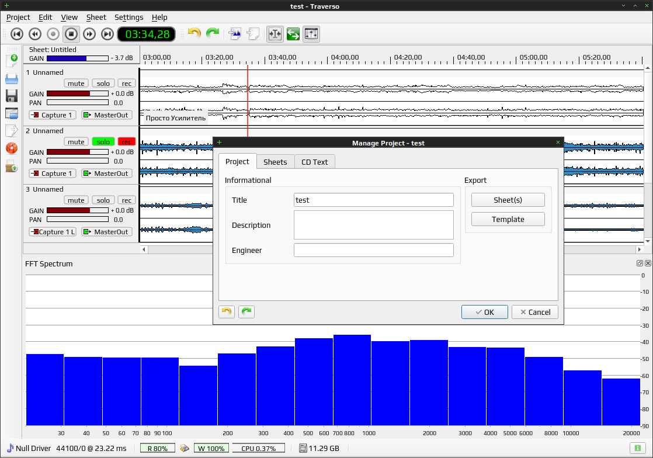Solo track 1 Unnamed
The image size is (653, 458).
103,84
